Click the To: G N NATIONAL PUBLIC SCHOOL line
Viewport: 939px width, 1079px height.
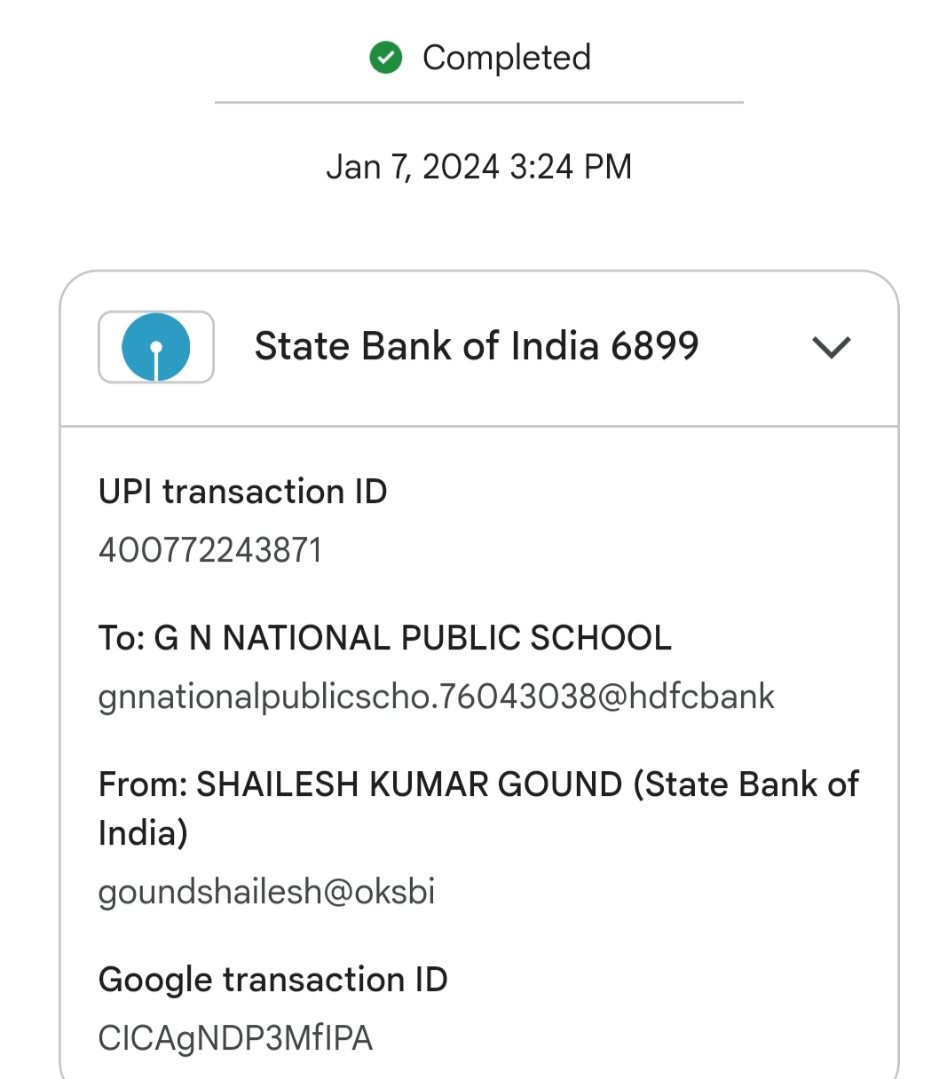point(385,638)
